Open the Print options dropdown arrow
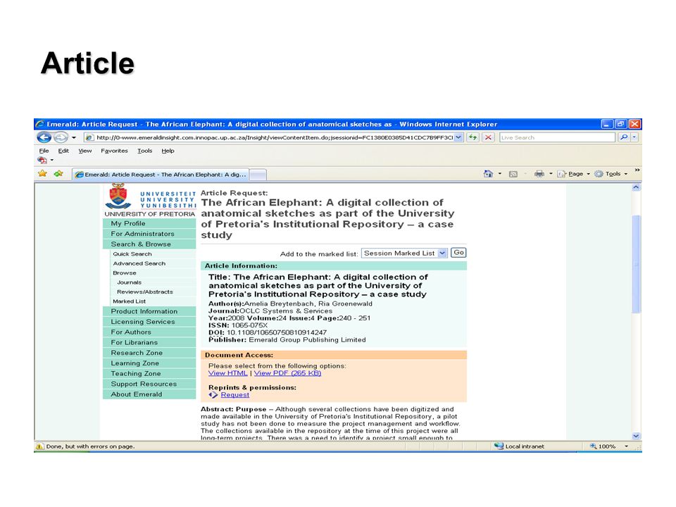This screenshot has height=507, width=676. pos(551,174)
